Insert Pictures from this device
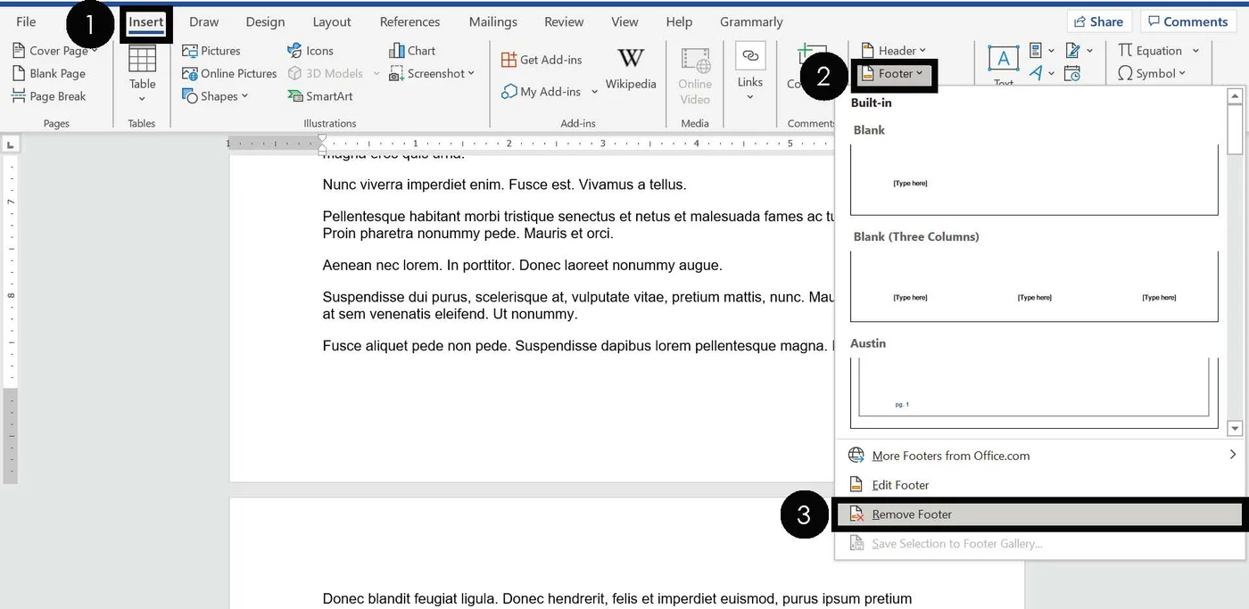 pos(211,51)
